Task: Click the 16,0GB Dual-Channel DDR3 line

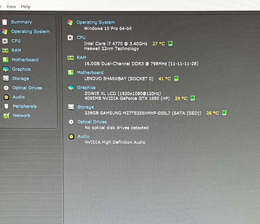Action: [141, 64]
